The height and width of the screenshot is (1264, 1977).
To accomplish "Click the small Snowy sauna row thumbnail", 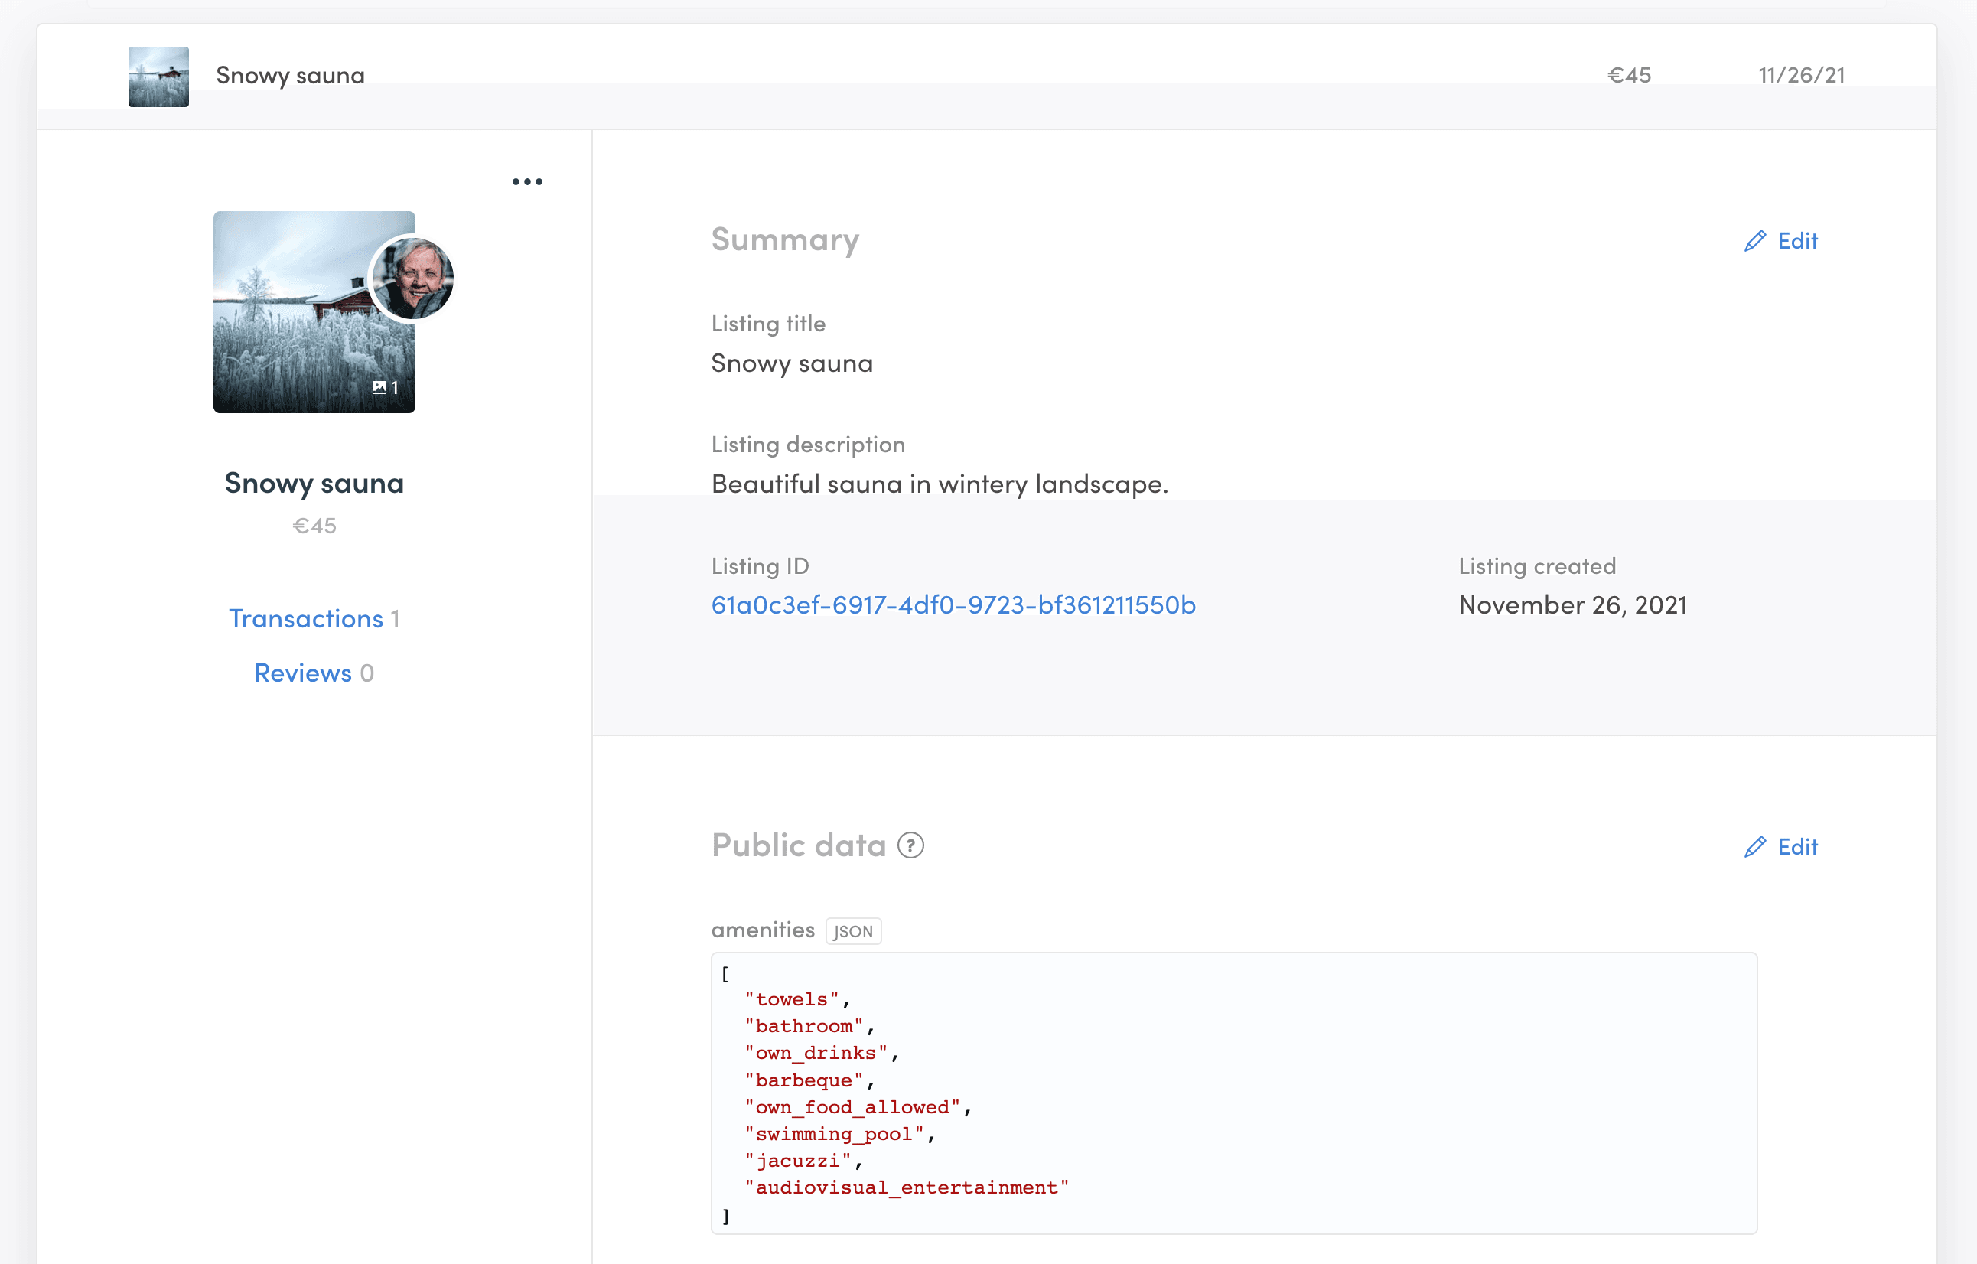I will [x=158, y=77].
